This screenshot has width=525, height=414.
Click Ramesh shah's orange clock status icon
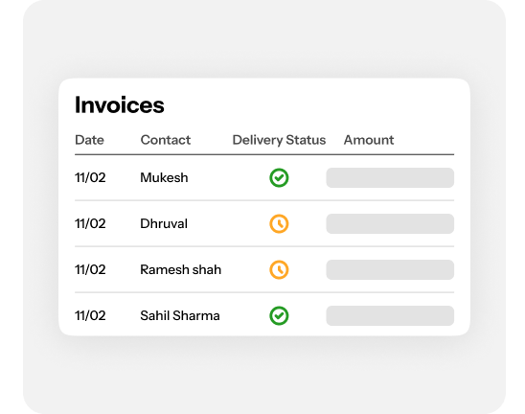(279, 269)
